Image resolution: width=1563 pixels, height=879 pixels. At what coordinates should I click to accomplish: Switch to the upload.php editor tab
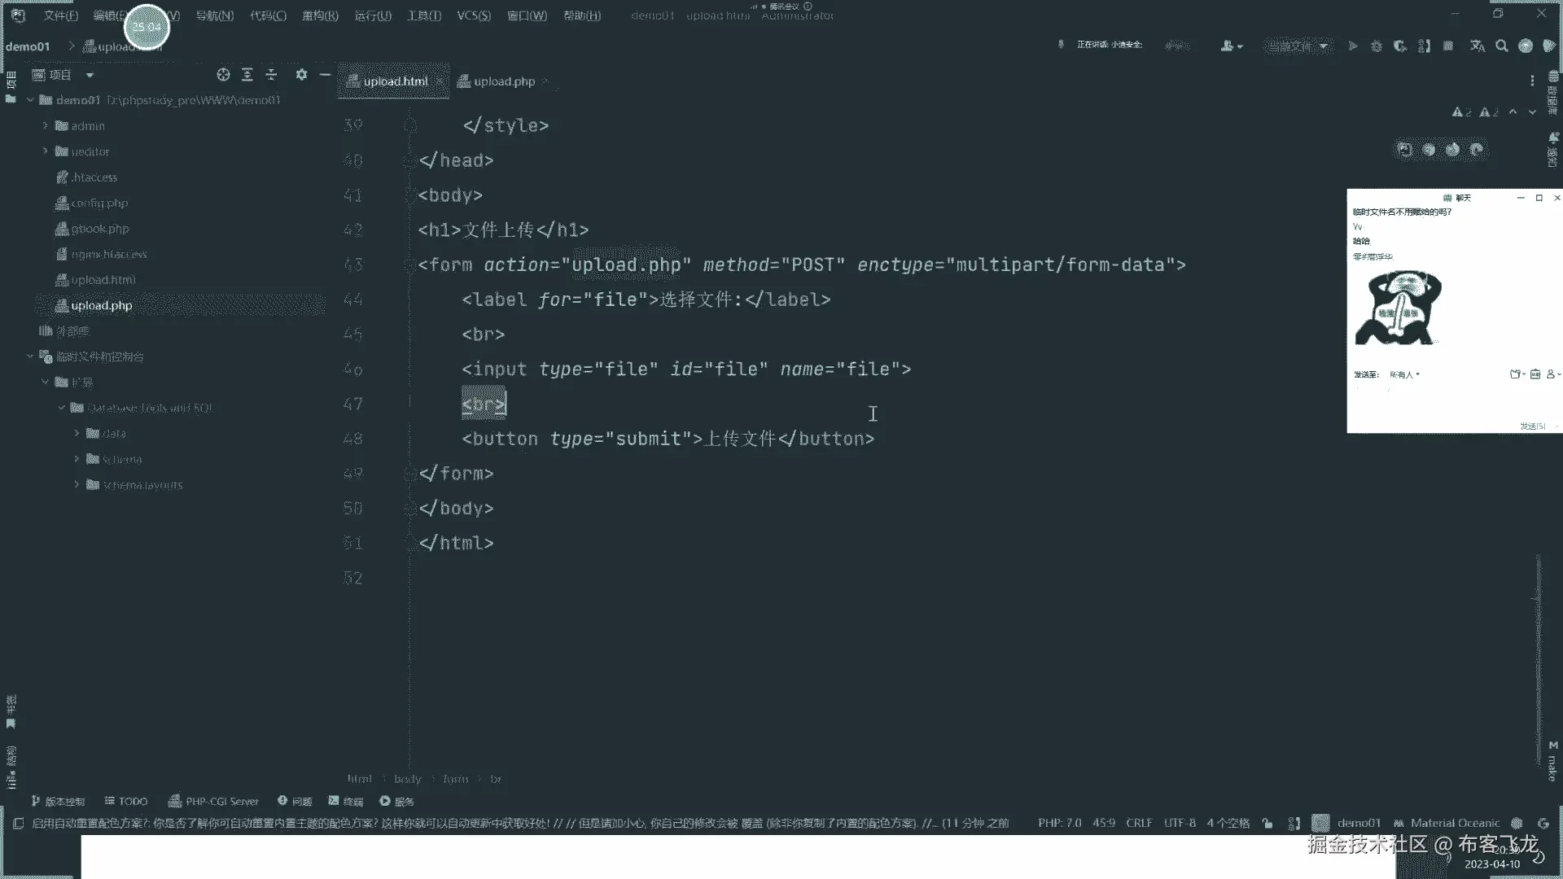(503, 81)
